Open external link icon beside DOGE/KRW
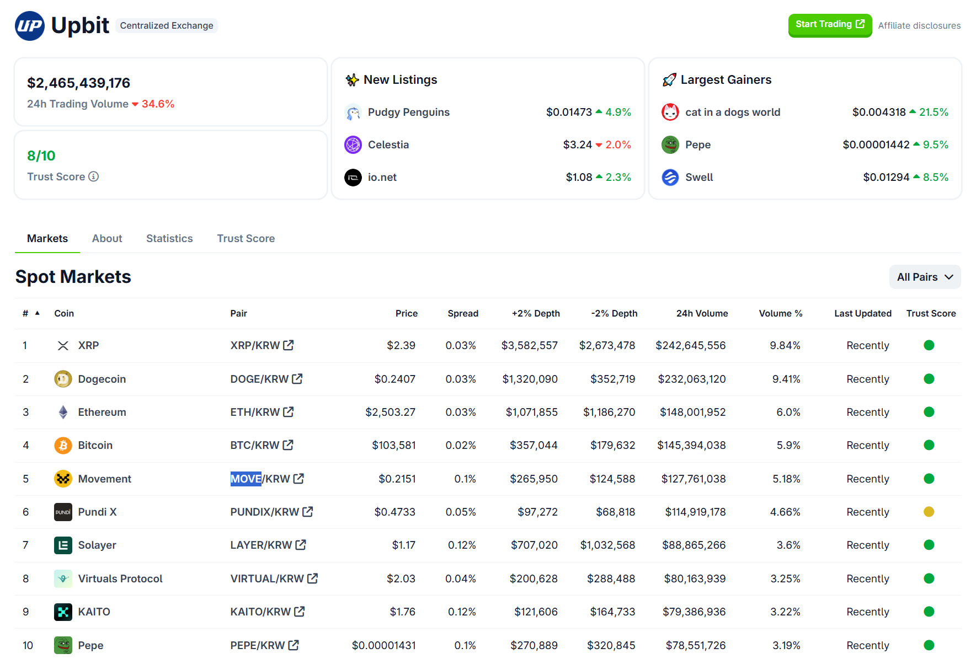 pyautogui.click(x=297, y=379)
